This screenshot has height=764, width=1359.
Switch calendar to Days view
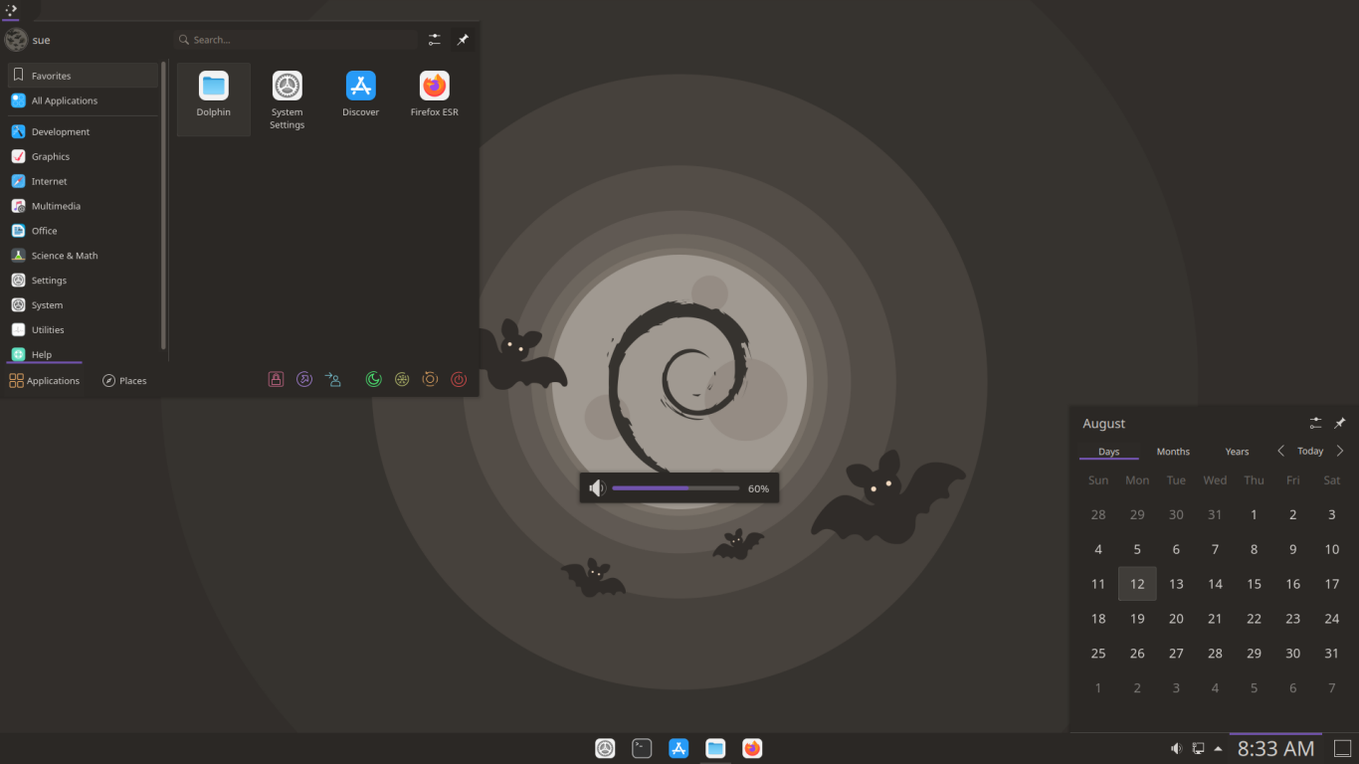[x=1108, y=452]
